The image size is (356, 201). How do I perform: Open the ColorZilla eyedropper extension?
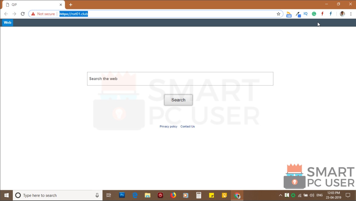tap(298, 14)
